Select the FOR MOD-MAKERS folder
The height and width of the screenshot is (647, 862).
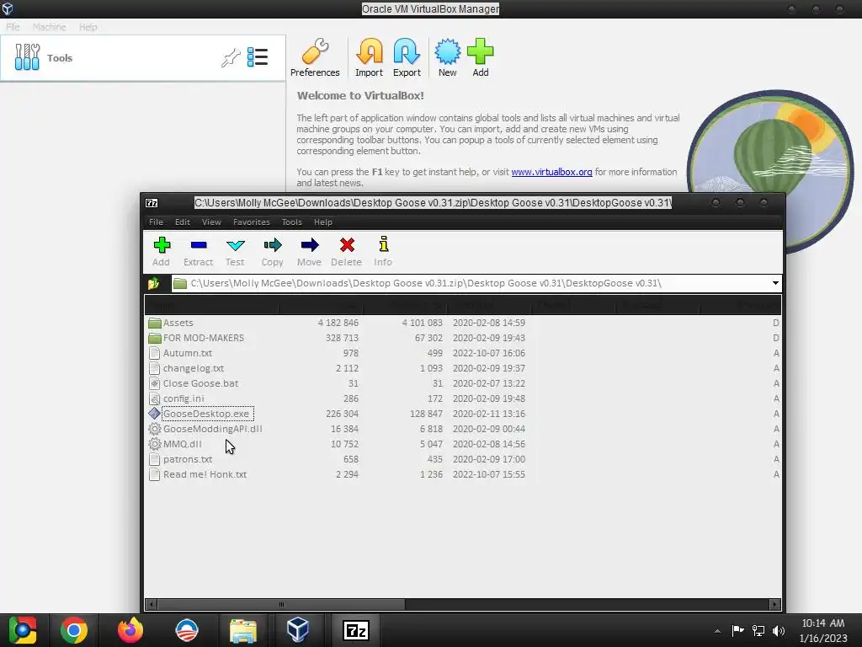[204, 338]
